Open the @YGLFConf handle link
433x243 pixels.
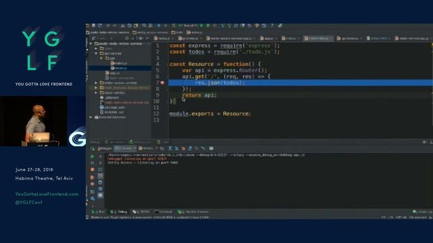(x=28, y=202)
